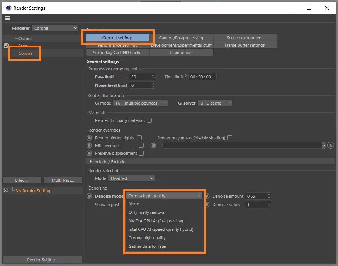Enable Render only masks checkbox
This screenshot has height=266, width=338.
[x=229, y=137]
